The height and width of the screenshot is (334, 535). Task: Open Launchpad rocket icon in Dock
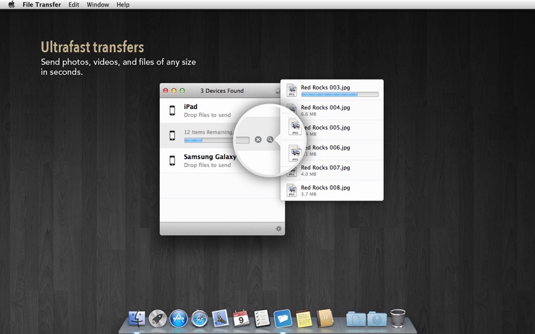(158, 319)
